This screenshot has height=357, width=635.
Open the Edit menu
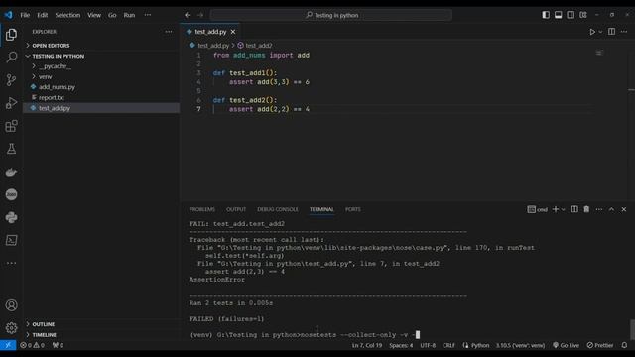tap(43, 15)
